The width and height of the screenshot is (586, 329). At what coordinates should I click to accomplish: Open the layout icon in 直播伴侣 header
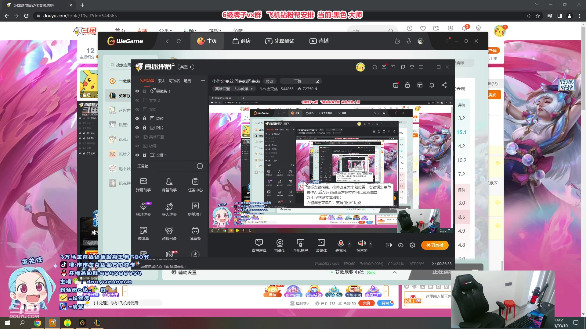click(420, 85)
